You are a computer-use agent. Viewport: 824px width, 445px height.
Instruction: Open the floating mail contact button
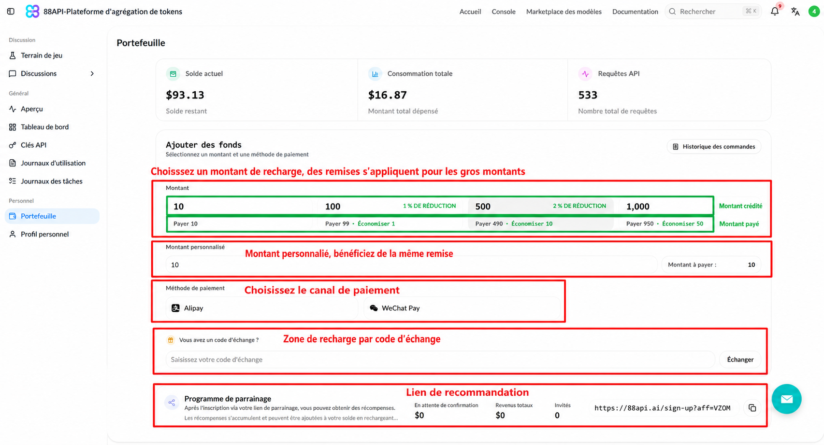tap(786, 399)
